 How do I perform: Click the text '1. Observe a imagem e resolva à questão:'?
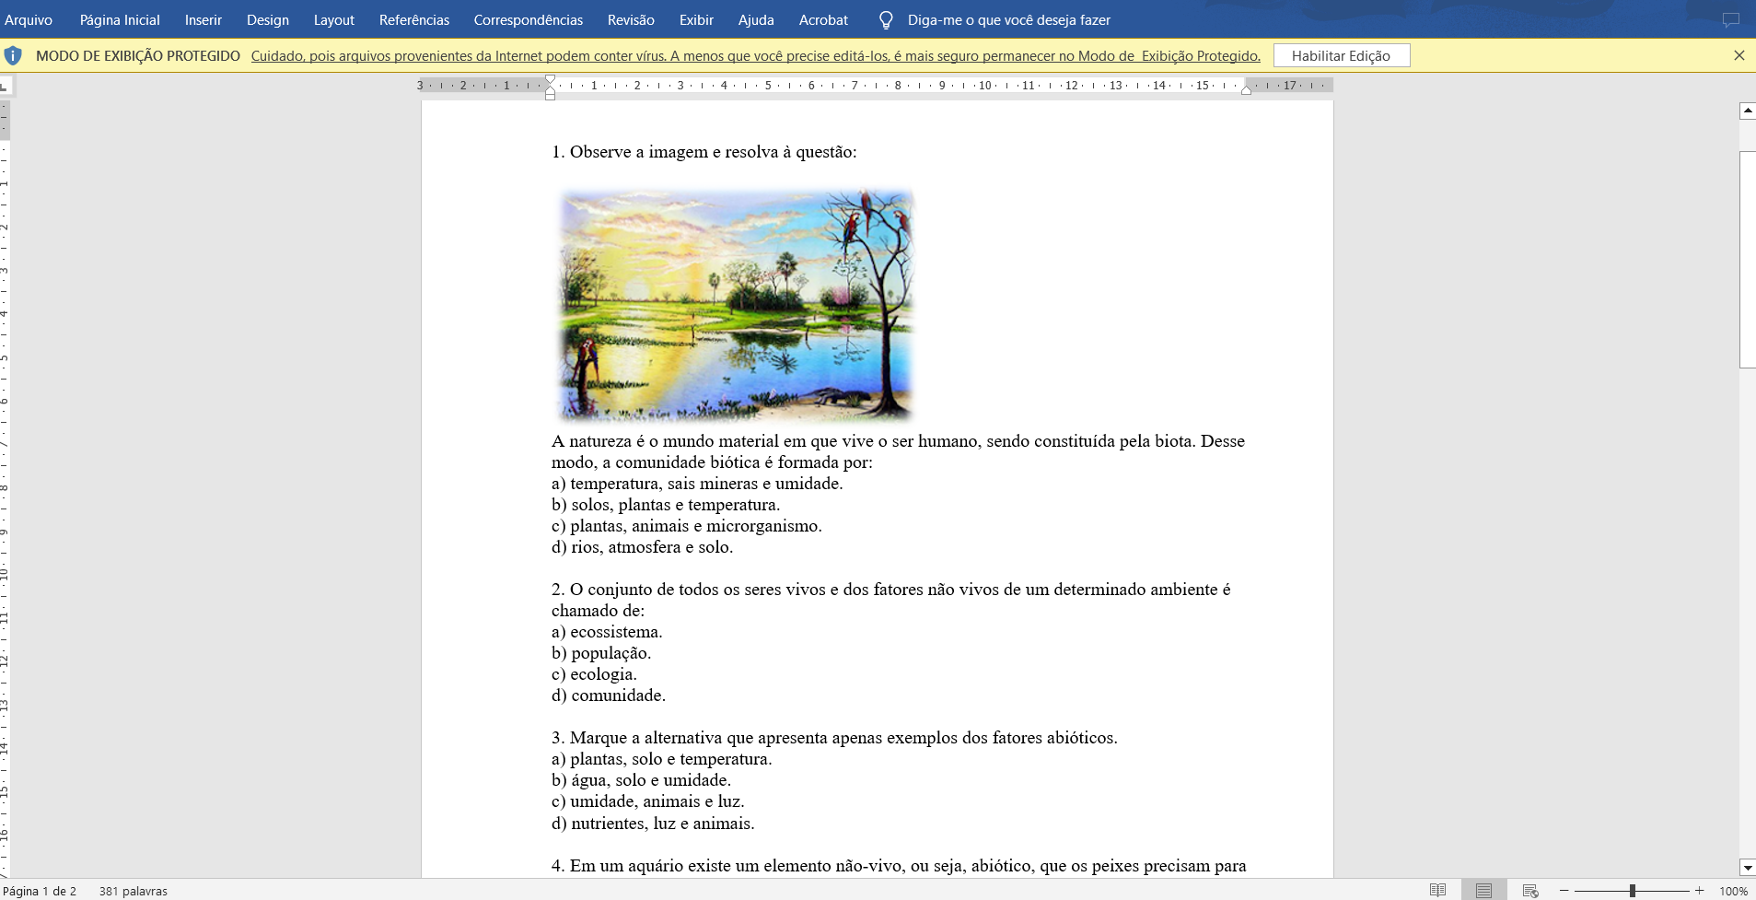click(x=704, y=152)
